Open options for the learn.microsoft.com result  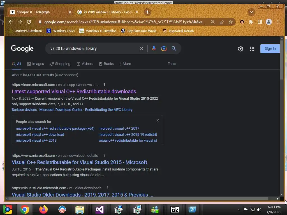point(104,85)
